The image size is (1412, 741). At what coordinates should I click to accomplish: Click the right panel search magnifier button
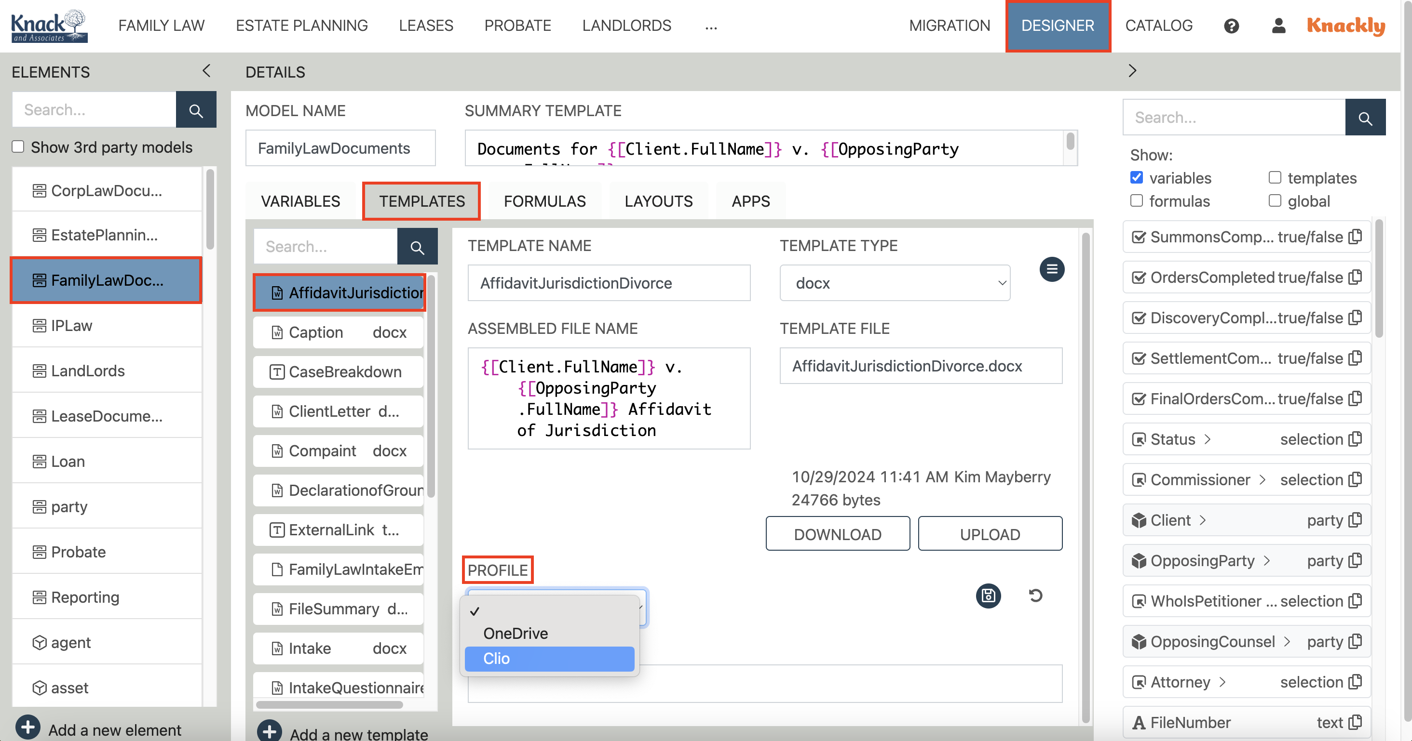(x=1365, y=118)
